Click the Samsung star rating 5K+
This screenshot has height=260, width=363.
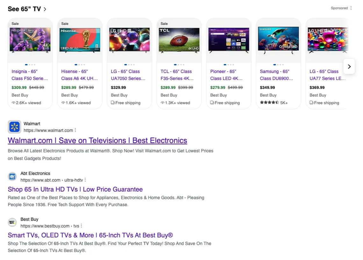pyautogui.click(x=274, y=103)
